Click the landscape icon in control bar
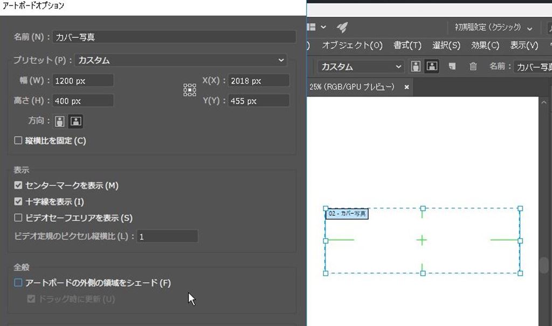Screen dimensions: 552x326 pyautogui.click(x=432, y=66)
